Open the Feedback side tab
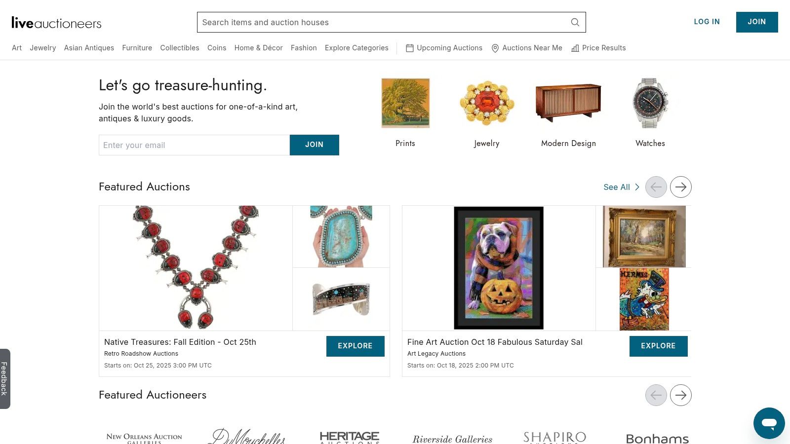 [4, 378]
